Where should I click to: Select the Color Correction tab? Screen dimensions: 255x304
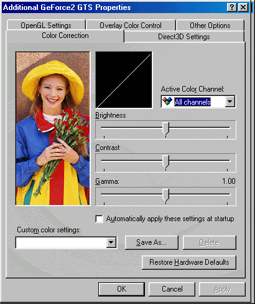(x=65, y=36)
